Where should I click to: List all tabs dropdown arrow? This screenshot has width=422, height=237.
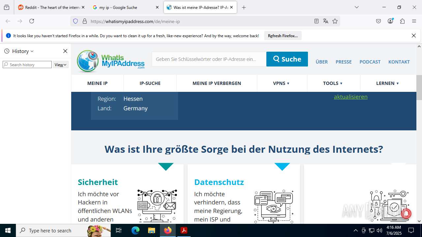[x=356, y=7]
